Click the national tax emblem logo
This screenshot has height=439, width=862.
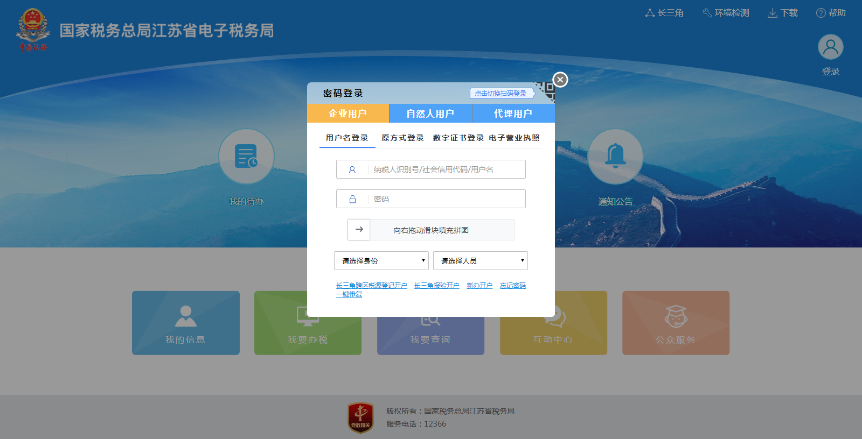click(x=33, y=30)
